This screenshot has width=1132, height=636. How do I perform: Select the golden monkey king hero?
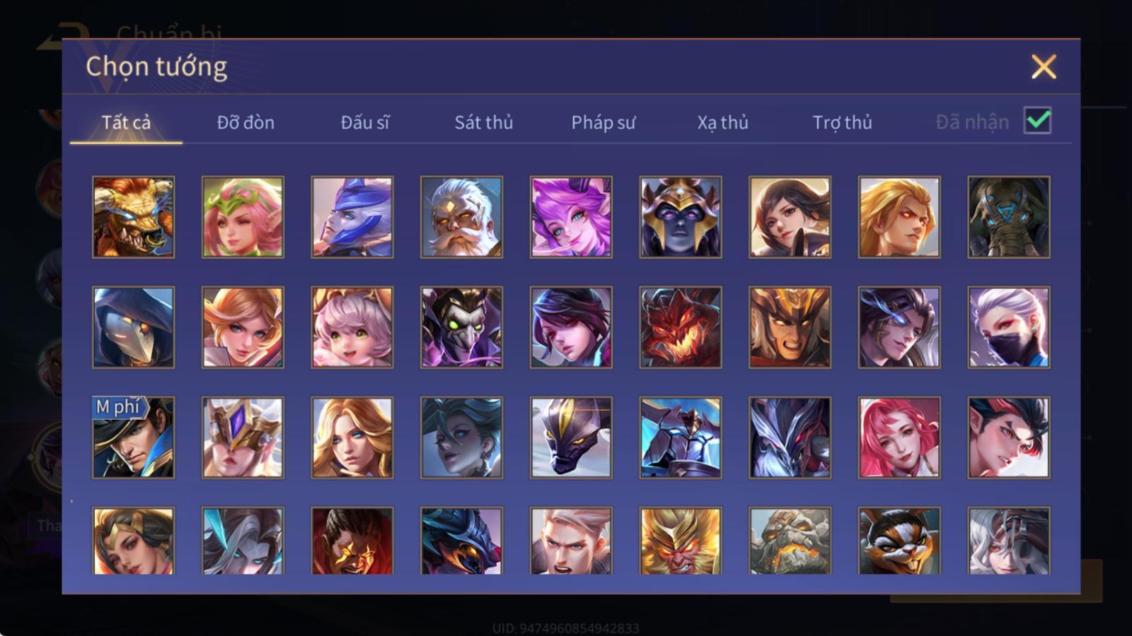coord(681,541)
